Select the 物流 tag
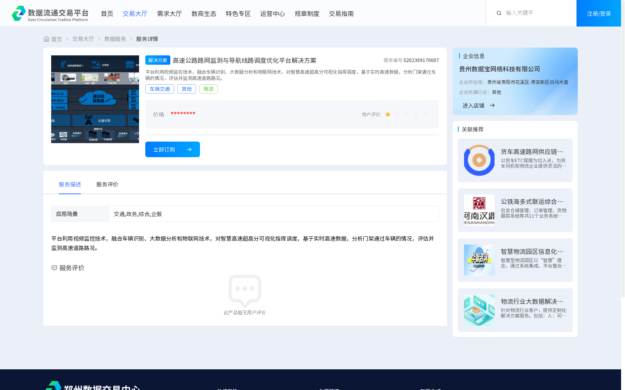 point(209,89)
